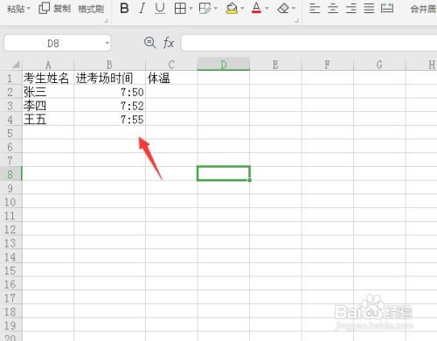Toggle Bold formatting
Viewport: 437px width, 341px height.
click(x=124, y=9)
